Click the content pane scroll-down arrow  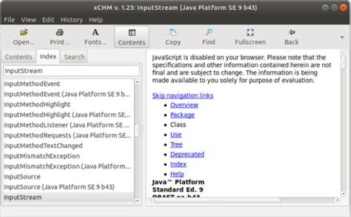344,194
